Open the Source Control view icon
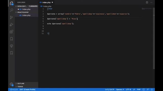This screenshot has width=163, height=91. tap(11, 17)
